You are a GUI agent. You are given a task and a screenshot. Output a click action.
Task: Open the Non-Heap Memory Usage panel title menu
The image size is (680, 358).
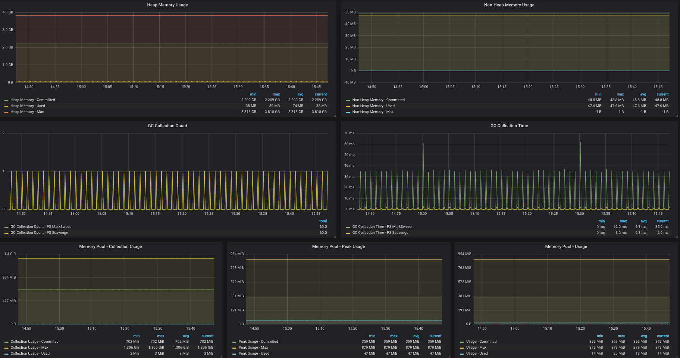[509, 5]
